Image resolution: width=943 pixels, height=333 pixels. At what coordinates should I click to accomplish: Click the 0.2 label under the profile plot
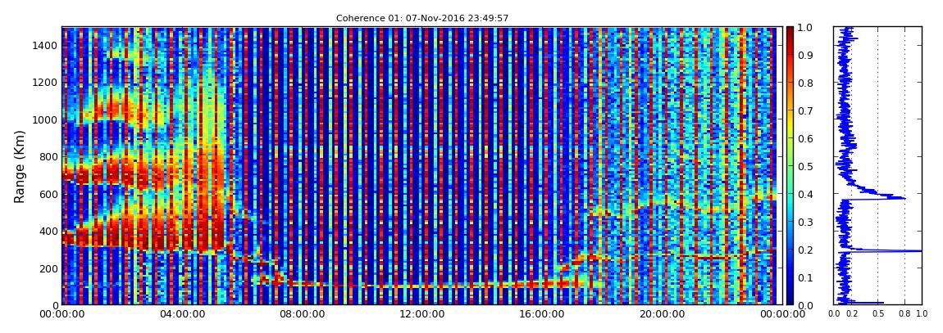click(x=852, y=314)
